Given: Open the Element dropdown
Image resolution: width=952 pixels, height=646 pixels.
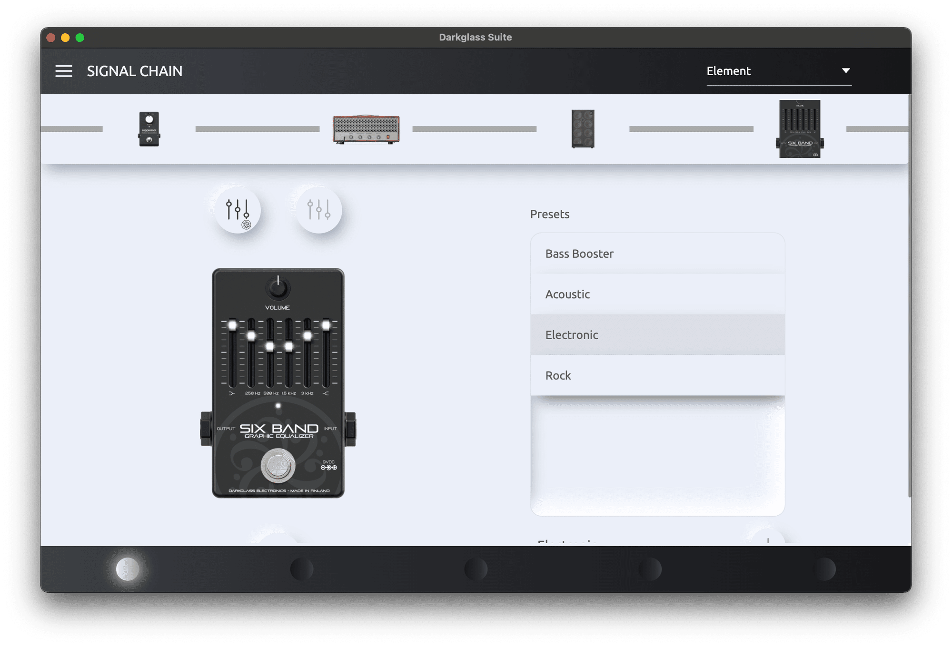Looking at the screenshot, I should coord(778,71).
